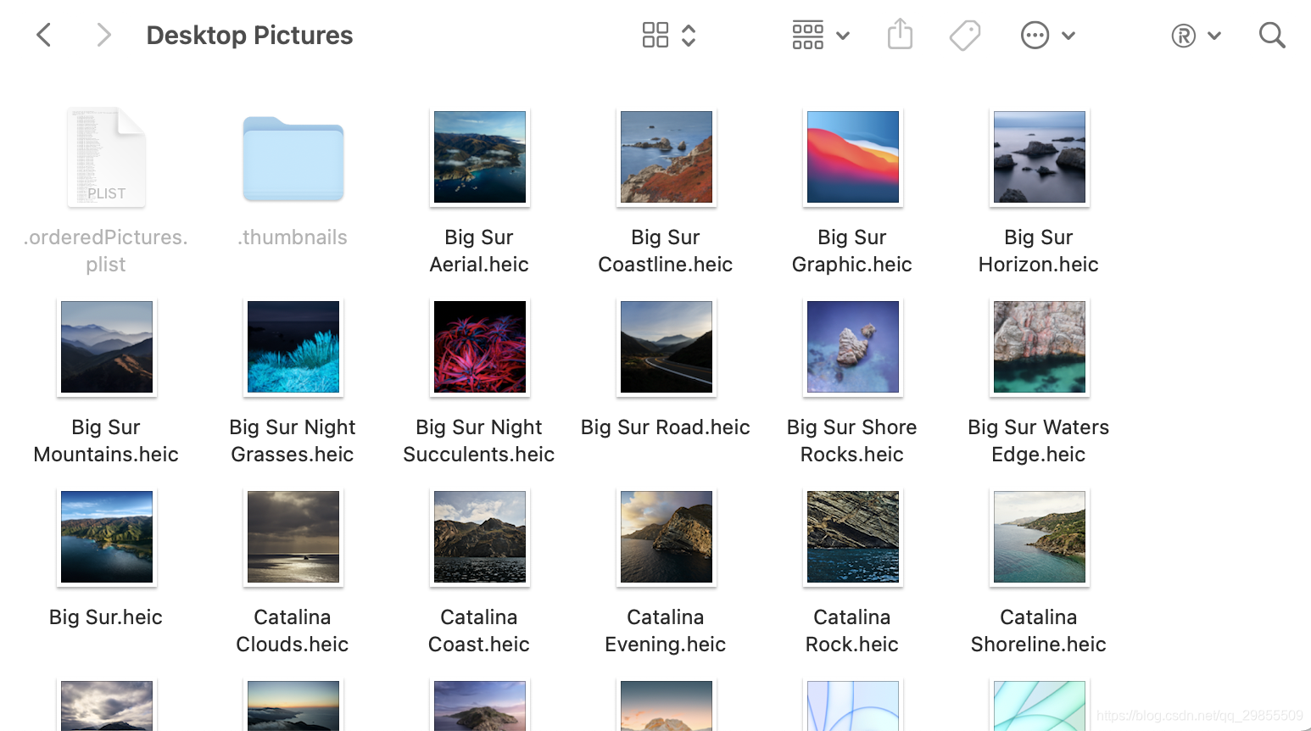Click the 'Big Sur Waters Edge.heic' label
Viewport: 1311px width, 731px height.
pyautogui.click(x=1039, y=441)
